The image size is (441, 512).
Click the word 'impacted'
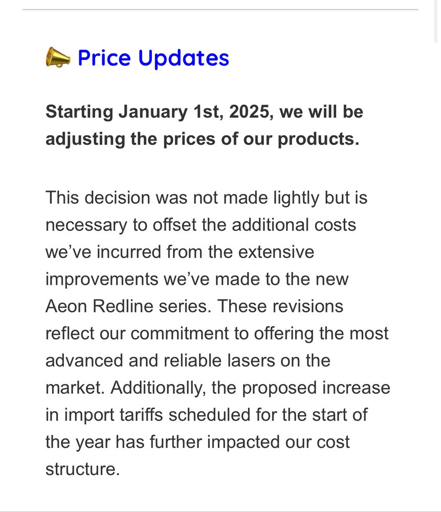[244, 442]
